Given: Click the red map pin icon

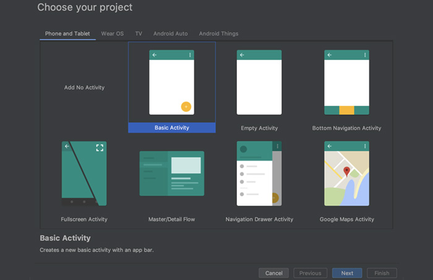Looking at the screenshot, I should coord(347,171).
